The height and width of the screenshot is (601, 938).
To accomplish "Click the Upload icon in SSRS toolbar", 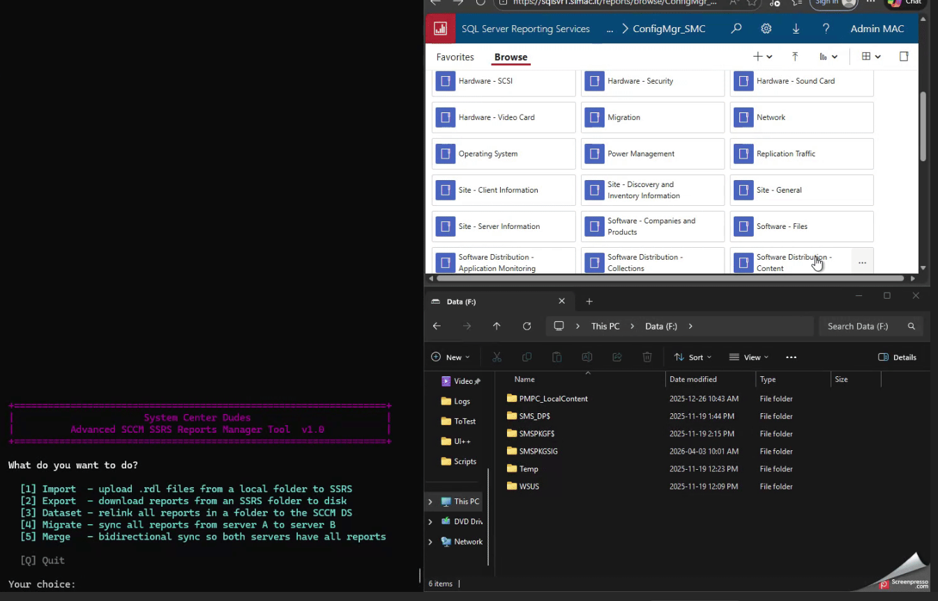I will (x=795, y=57).
